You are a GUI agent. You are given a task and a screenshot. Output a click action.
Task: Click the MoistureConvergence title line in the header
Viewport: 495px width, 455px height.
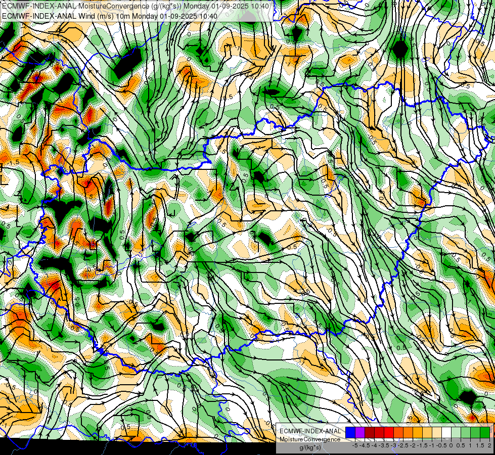[136, 6]
